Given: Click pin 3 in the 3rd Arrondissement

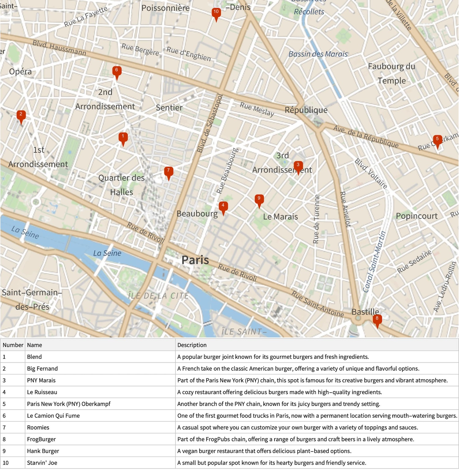Looking at the screenshot, I should pos(298,166).
